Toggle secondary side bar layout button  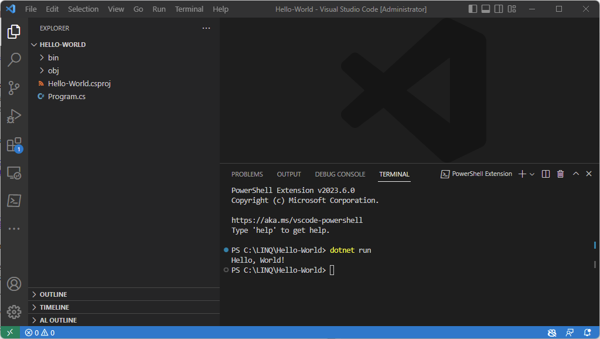(x=499, y=9)
